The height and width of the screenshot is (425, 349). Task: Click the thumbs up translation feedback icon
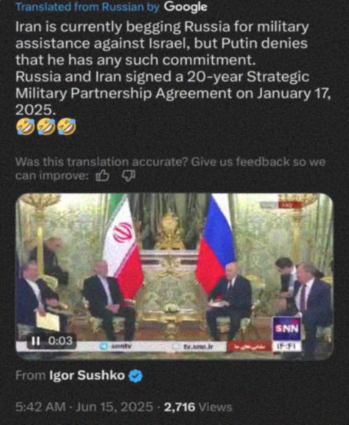pos(102,176)
